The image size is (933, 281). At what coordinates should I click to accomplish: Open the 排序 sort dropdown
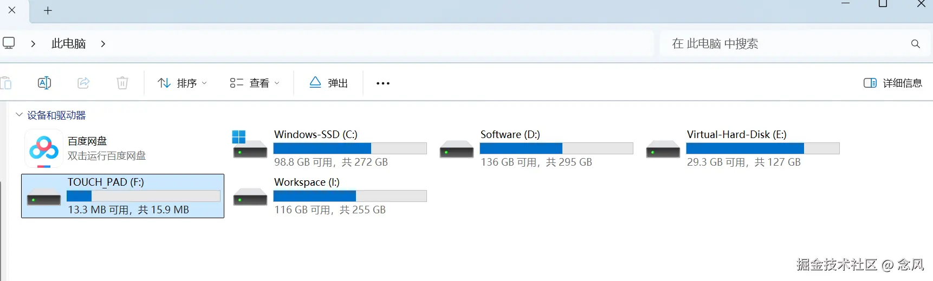(182, 83)
